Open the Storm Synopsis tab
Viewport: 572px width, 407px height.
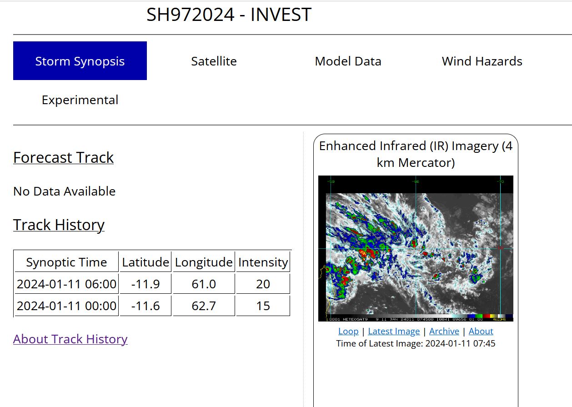(80, 61)
